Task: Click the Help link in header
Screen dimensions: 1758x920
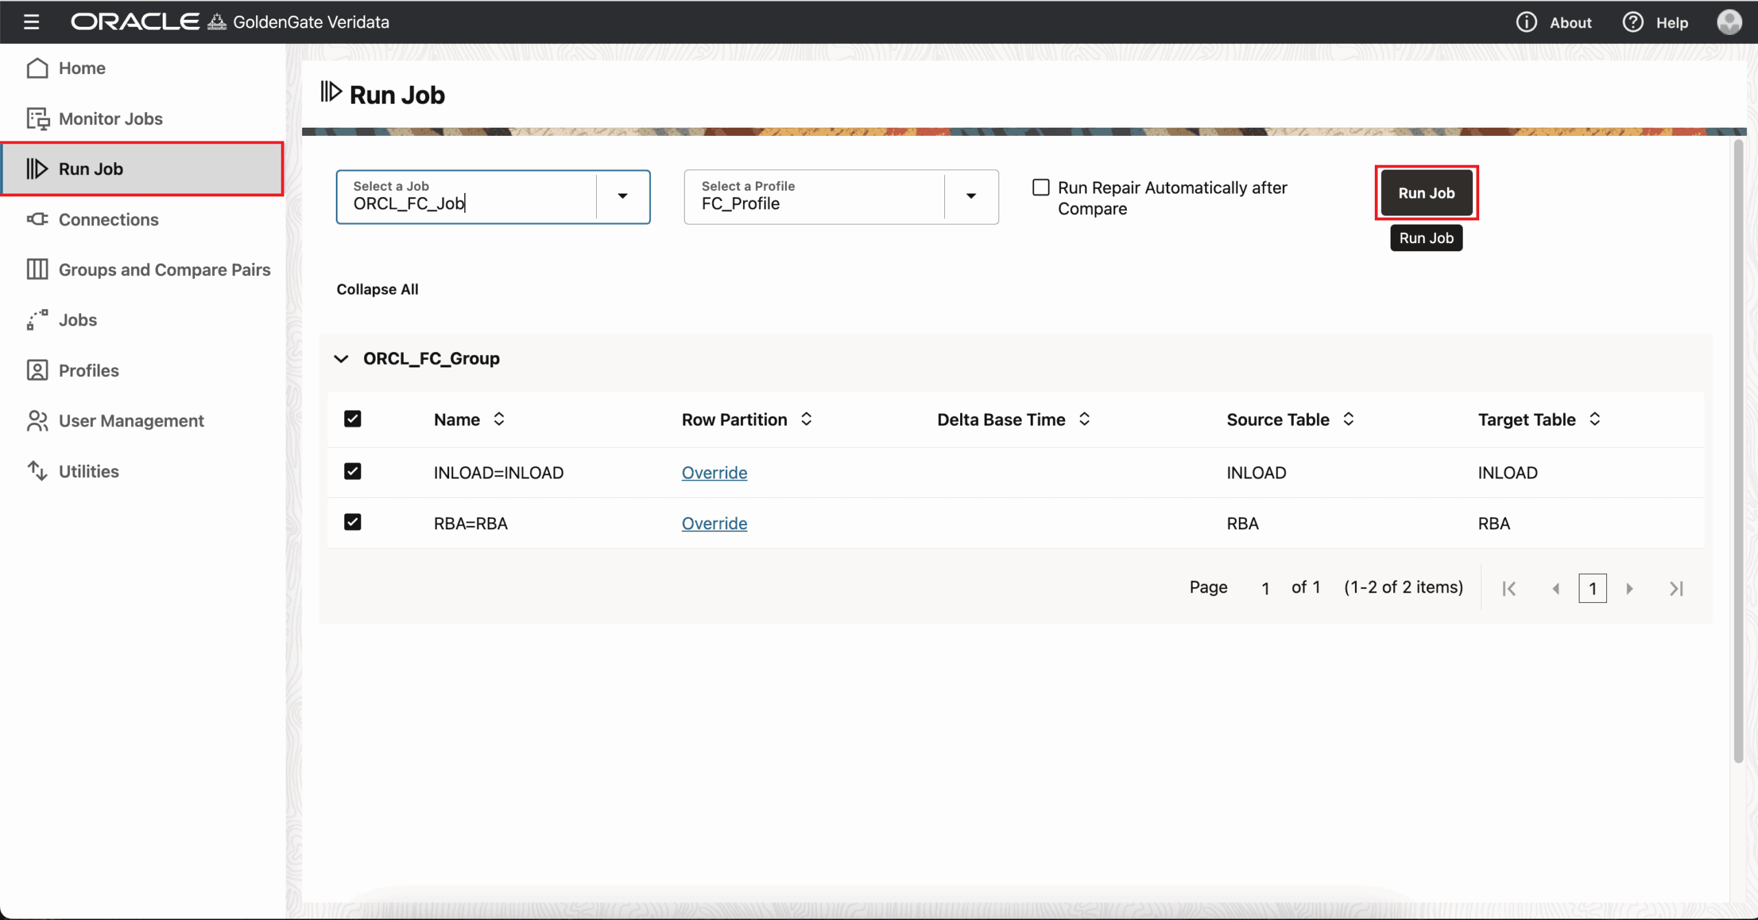Action: tap(1671, 23)
